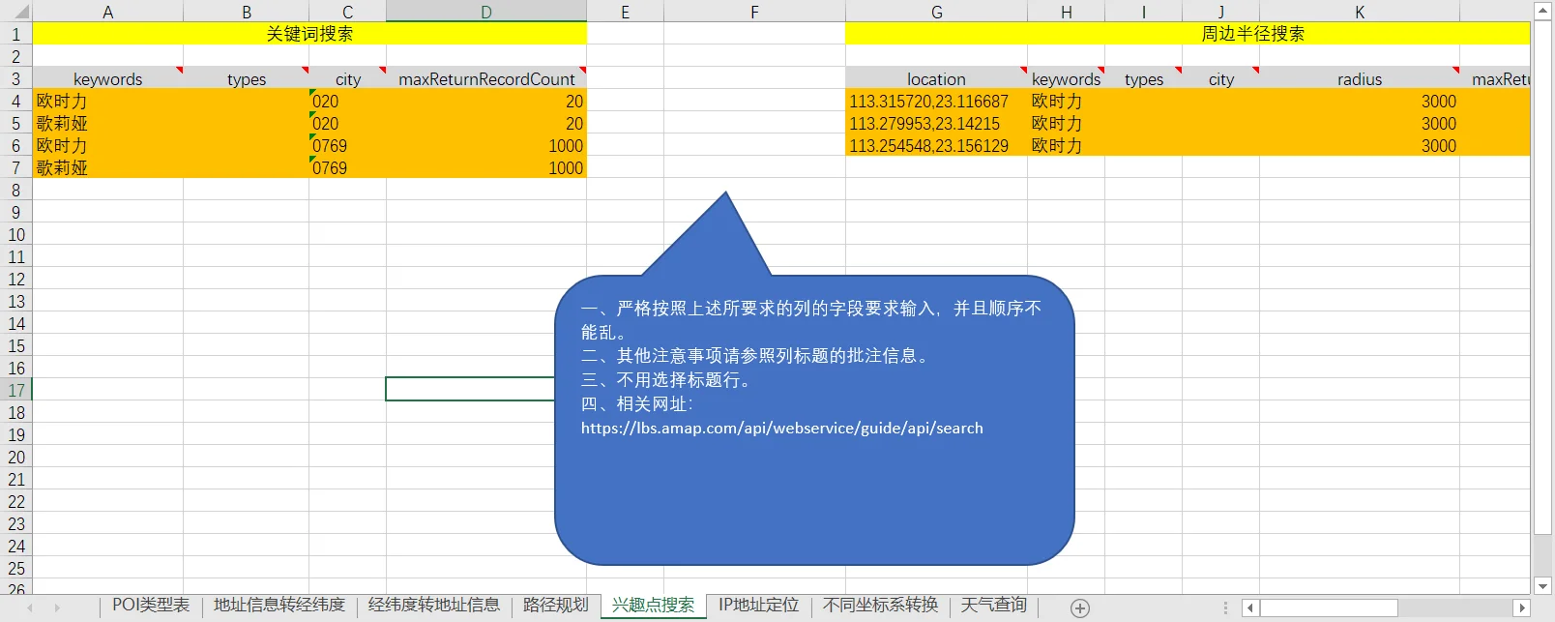Select location 113.315720,23.116687 cell

coord(936,101)
